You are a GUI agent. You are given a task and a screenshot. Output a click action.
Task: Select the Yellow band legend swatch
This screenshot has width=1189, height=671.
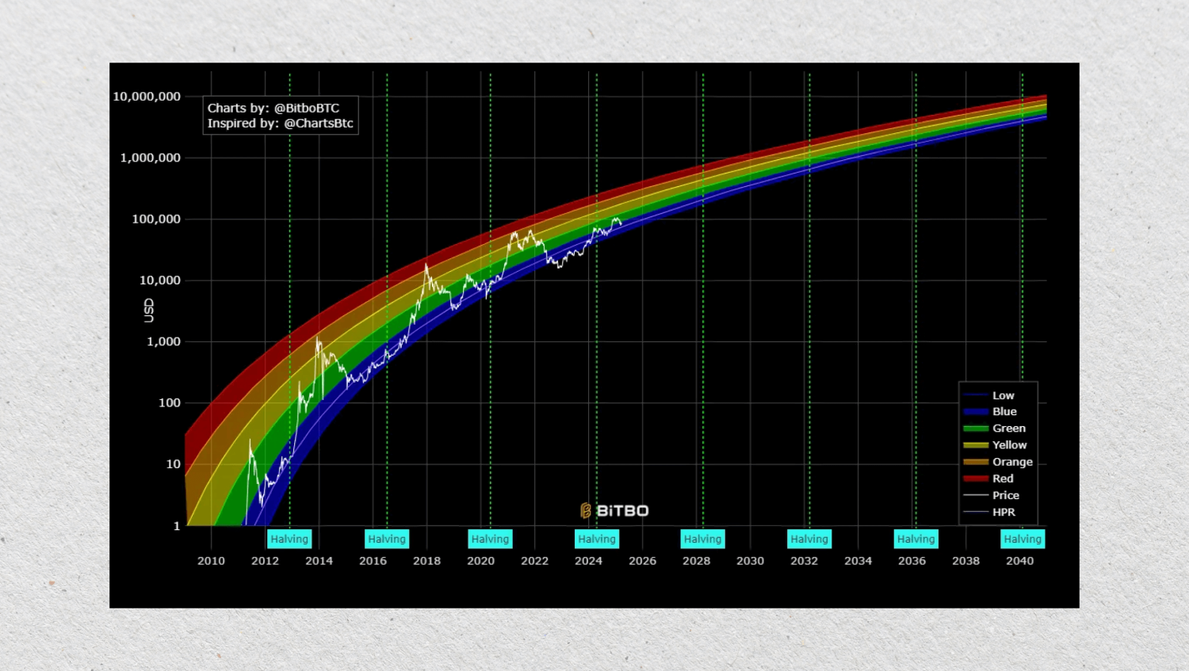[975, 445]
